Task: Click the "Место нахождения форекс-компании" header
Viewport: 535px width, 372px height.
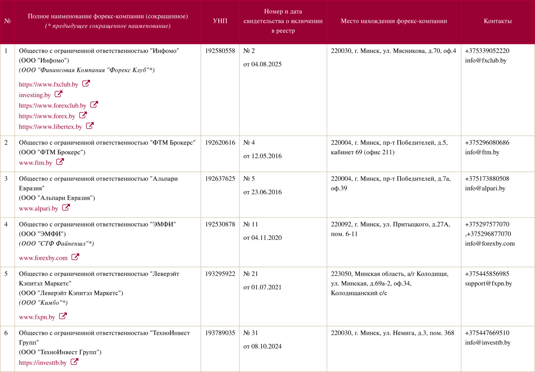Action: click(394, 21)
